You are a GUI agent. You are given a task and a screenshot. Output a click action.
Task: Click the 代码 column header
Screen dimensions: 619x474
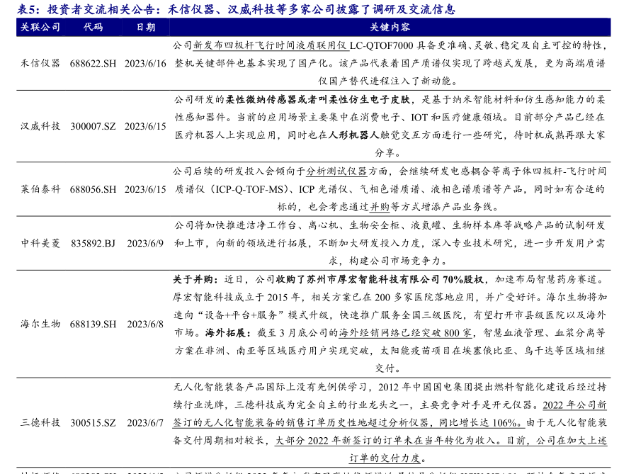tap(93, 27)
